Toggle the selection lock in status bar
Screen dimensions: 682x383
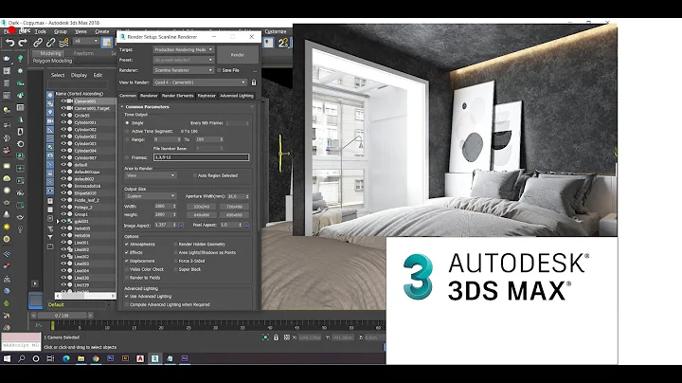click(276, 337)
